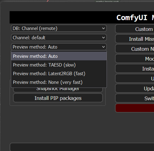Click the Custom N button

pyautogui.click(x=134, y=49)
